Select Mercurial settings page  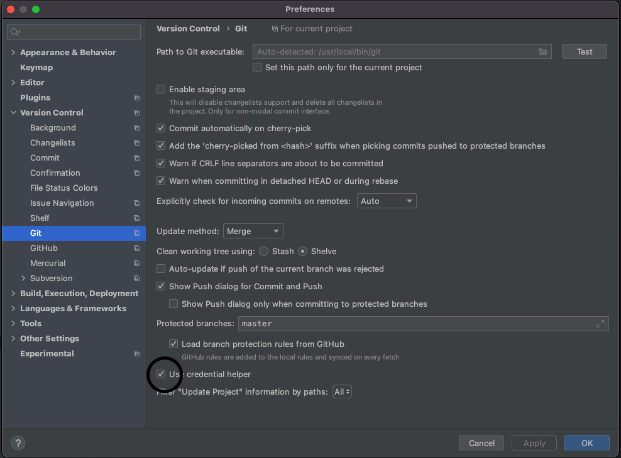coord(48,263)
